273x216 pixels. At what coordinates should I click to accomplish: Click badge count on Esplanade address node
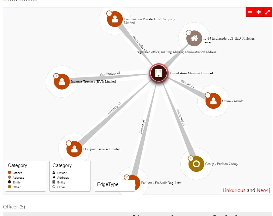click(x=189, y=33)
